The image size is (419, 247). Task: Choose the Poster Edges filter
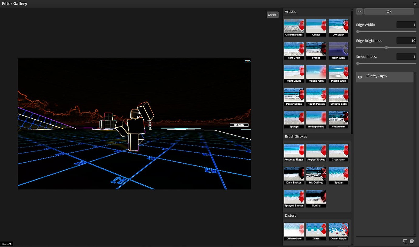pyautogui.click(x=294, y=95)
